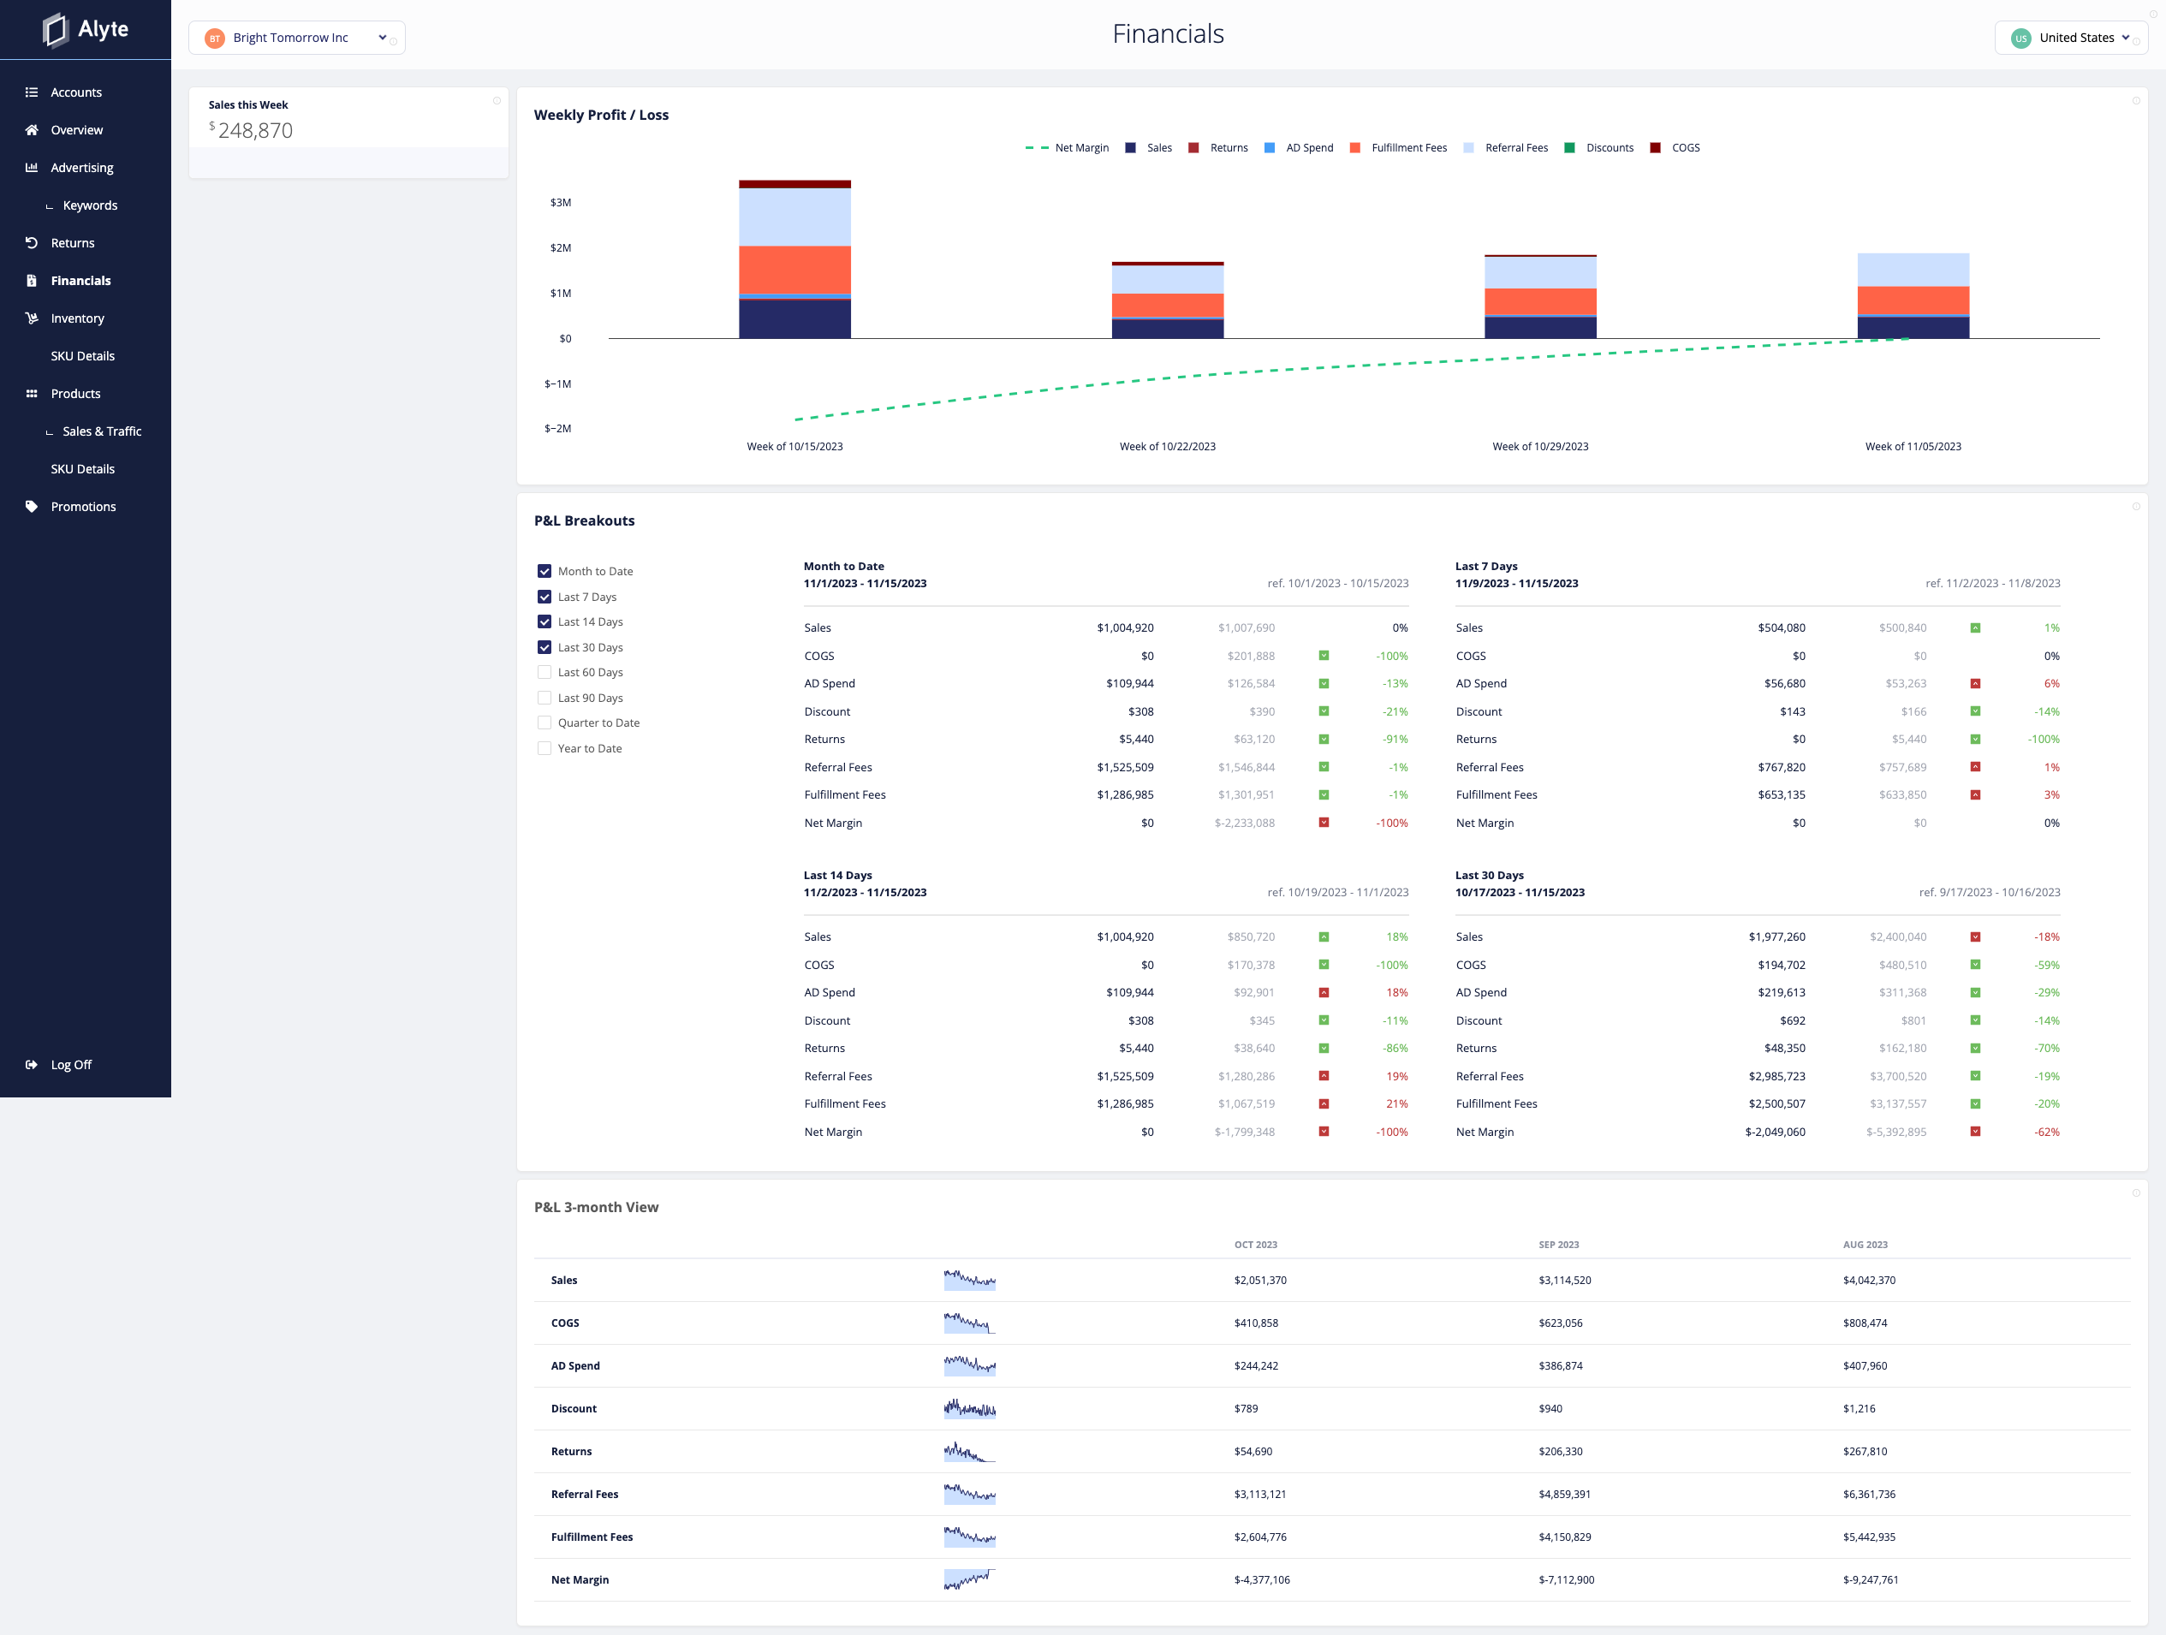Image resolution: width=2166 pixels, height=1635 pixels.
Task: Click the Overview home icon
Action: [x=32, y=130]
